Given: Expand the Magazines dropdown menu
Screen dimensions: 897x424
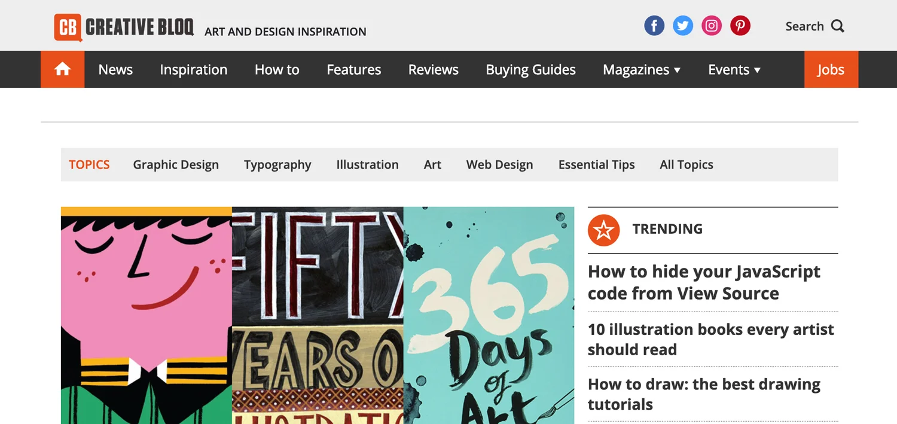Looking at the screenshot, I should click(642, 69).
